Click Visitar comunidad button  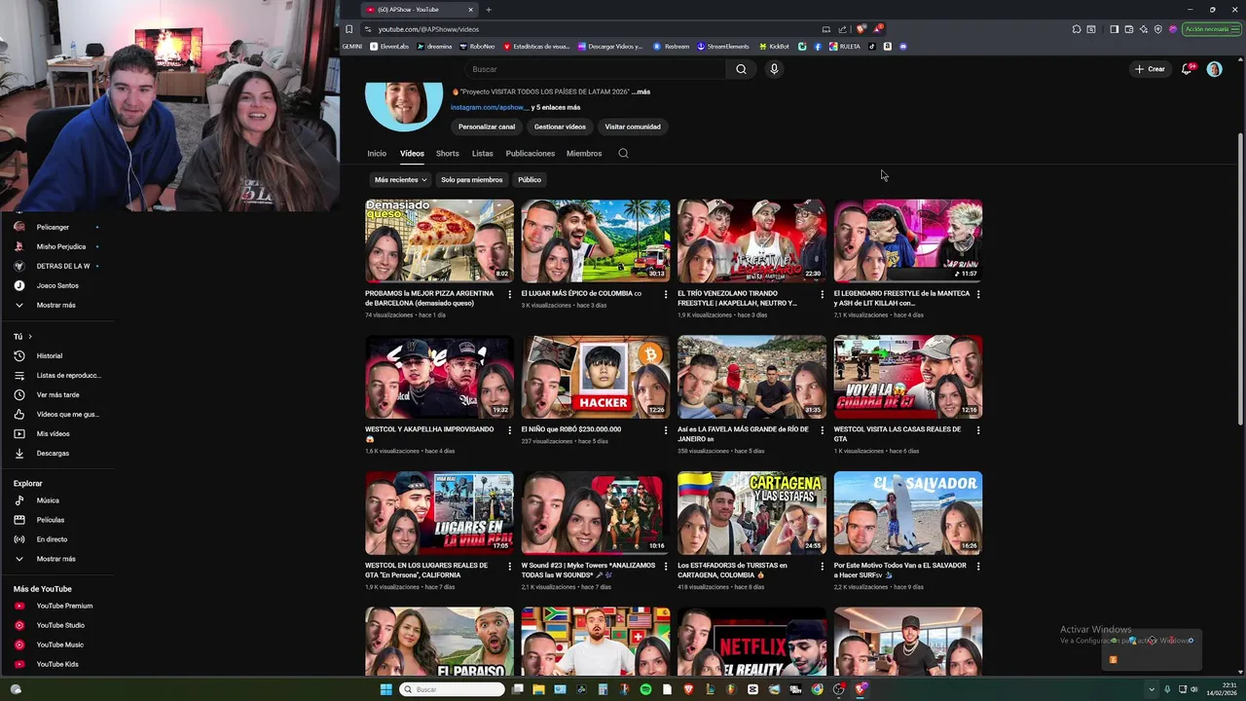tap(633, 127)
